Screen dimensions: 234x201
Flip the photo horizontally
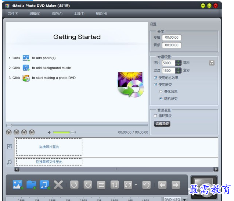[101, 185]
